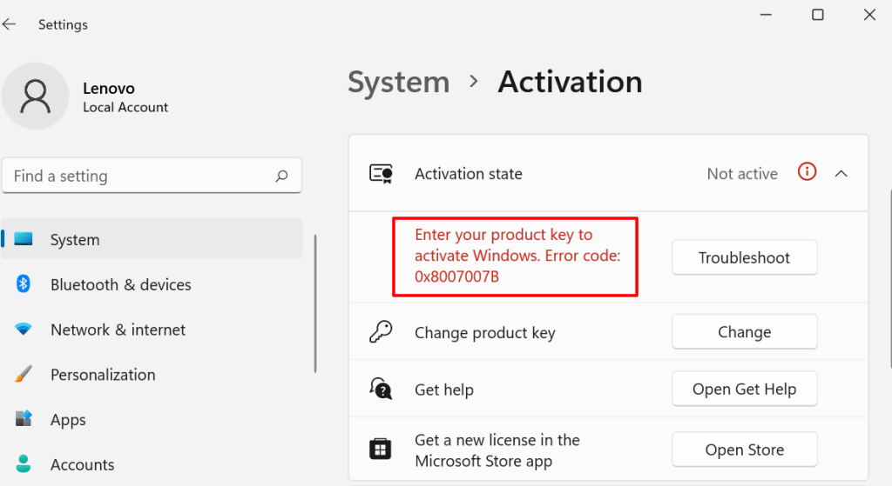The height and width of the screenshot is (486, 892).
Task: Click the back arrow in Settings
Action: pos(9,24)
